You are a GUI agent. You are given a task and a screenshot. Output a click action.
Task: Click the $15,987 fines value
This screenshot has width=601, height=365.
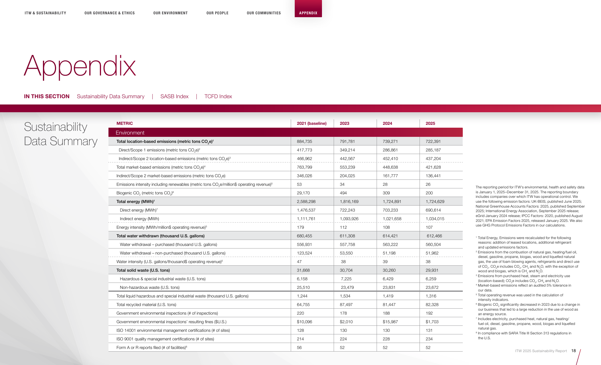click(x=390, y=322)
